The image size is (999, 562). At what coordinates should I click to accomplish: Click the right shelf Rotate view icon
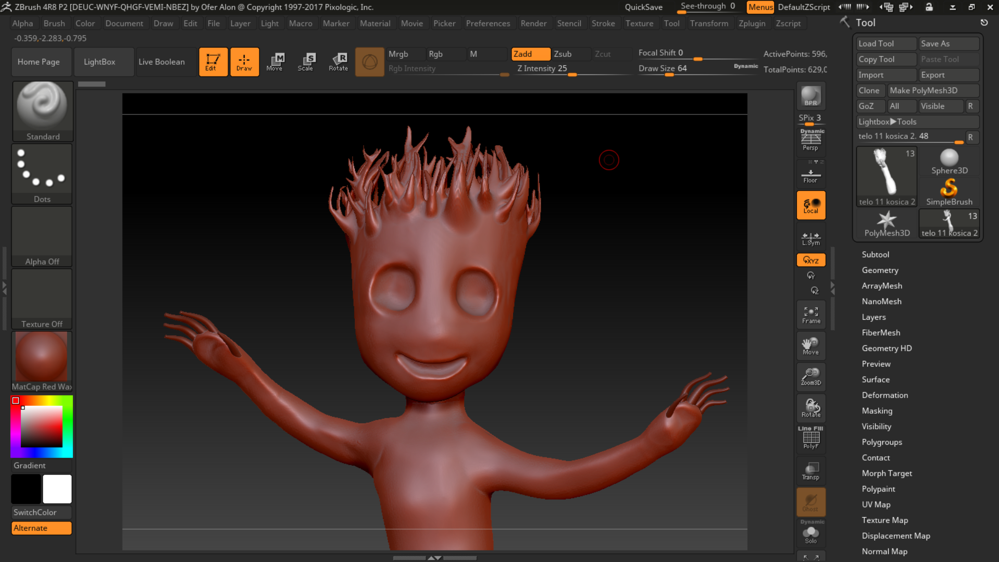pos(811,408)
